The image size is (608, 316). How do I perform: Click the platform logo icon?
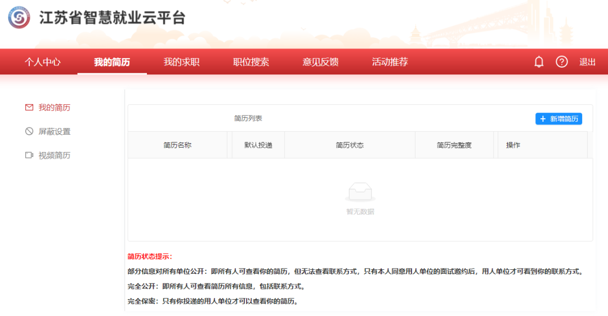[x=19, y=17]
